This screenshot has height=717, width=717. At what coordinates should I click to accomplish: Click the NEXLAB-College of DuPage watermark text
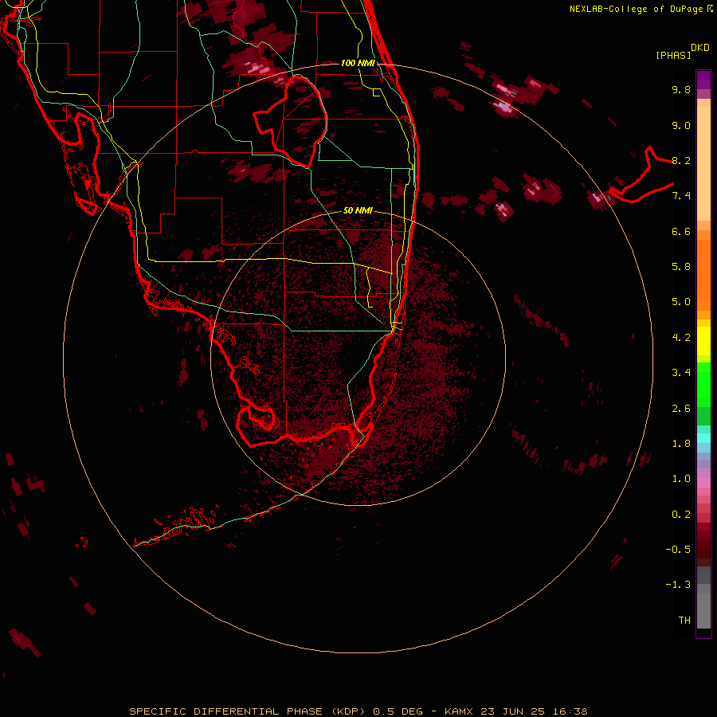pos(636,9)
